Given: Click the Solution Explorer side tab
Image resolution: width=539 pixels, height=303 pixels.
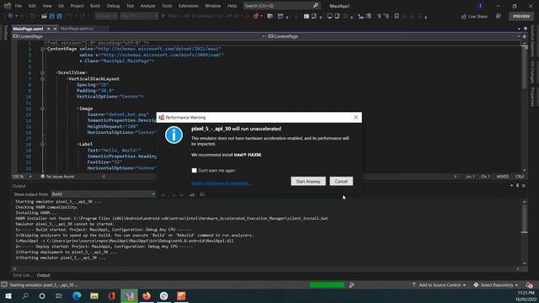Looking at the screenshot, I should pyautogui.click(x=533, y=40).
